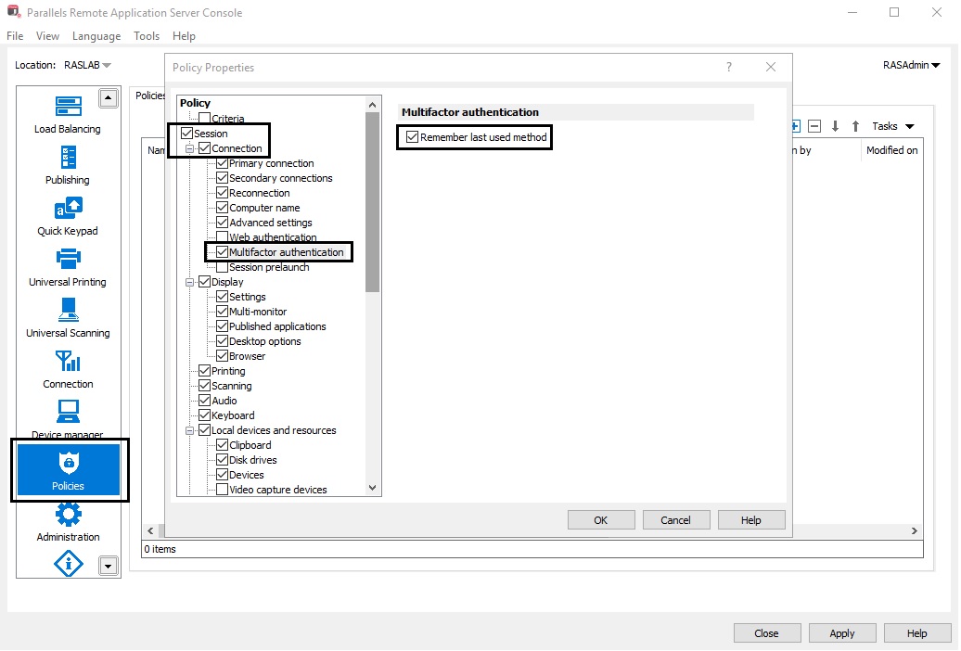Open the Help menu

184,36
